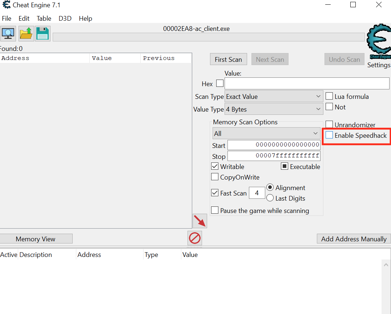Image resolution: width=391 pixels, height=314 pixels.
Task: Open Settings via Cheat Engine logo
Action: point(379,42)
